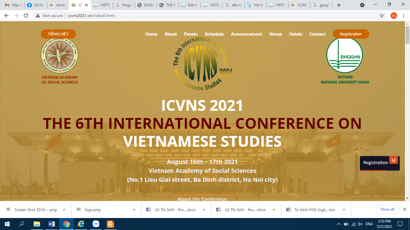Open Schedule in site navigation
This screenshot has width=410, height=230.
click(214, 34)
